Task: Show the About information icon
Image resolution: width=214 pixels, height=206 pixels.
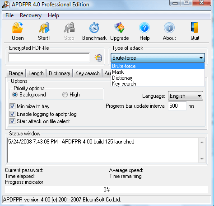Action: pos(169,28)
